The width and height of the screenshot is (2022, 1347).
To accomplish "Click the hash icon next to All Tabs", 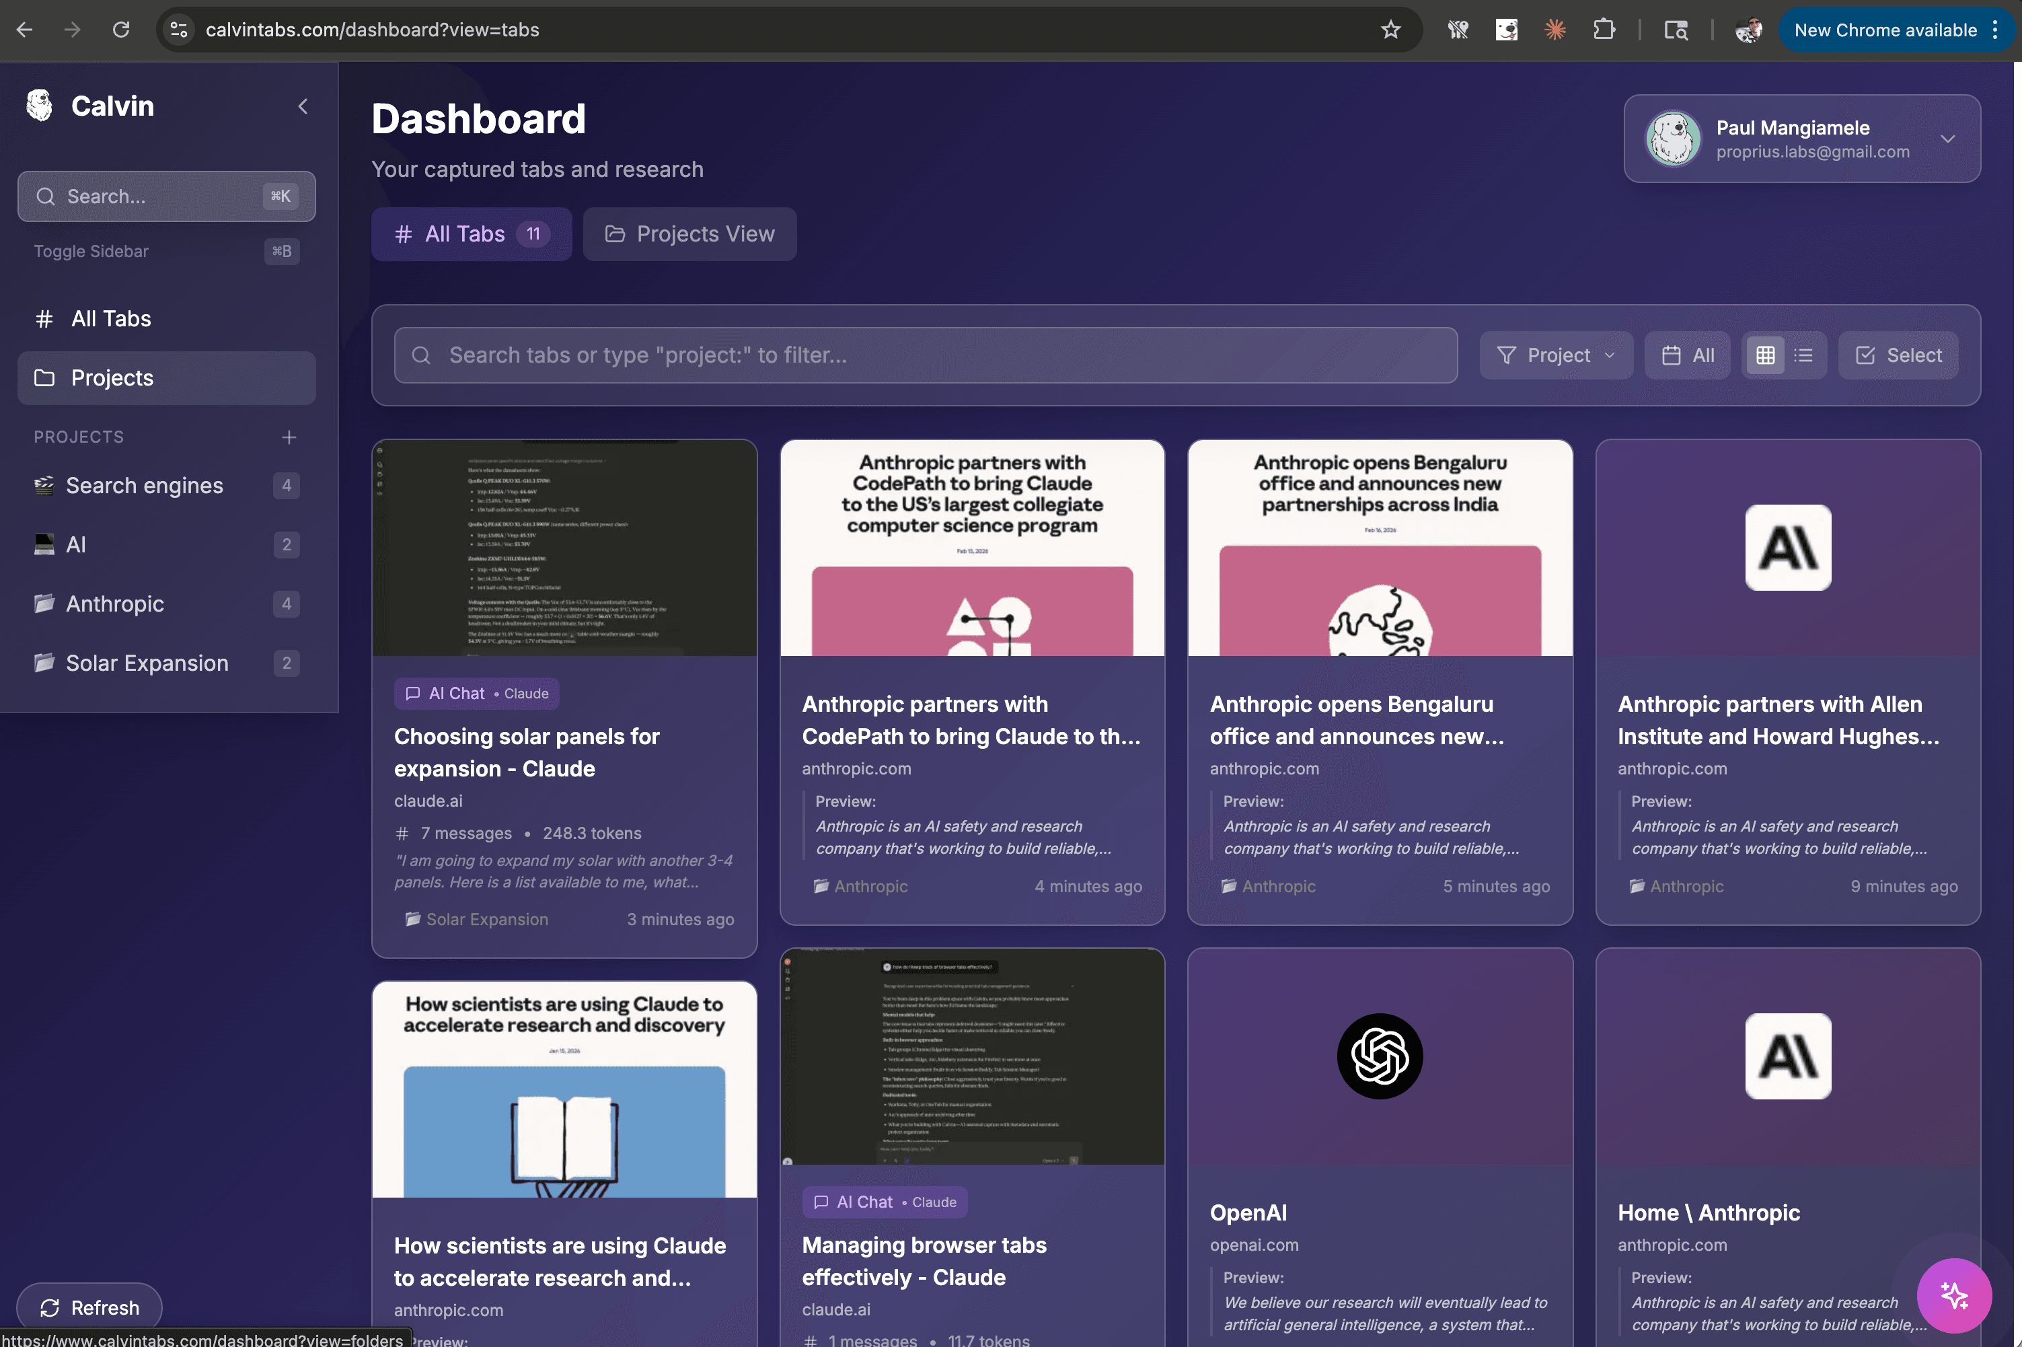I will (44, 318).
